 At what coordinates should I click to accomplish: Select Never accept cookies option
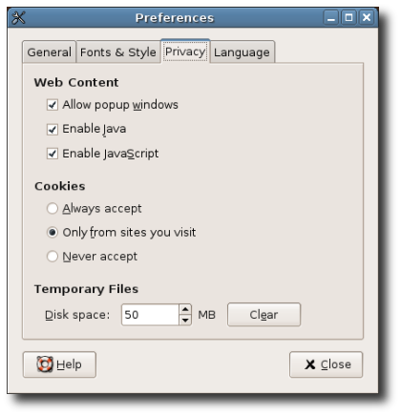(53, 257)
